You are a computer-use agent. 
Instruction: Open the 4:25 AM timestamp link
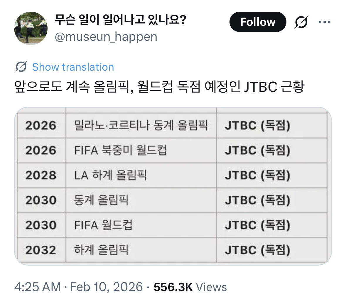[x=37, y=287]
